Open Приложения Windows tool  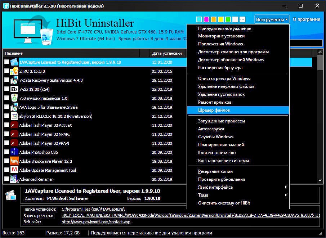click(238, 44)
